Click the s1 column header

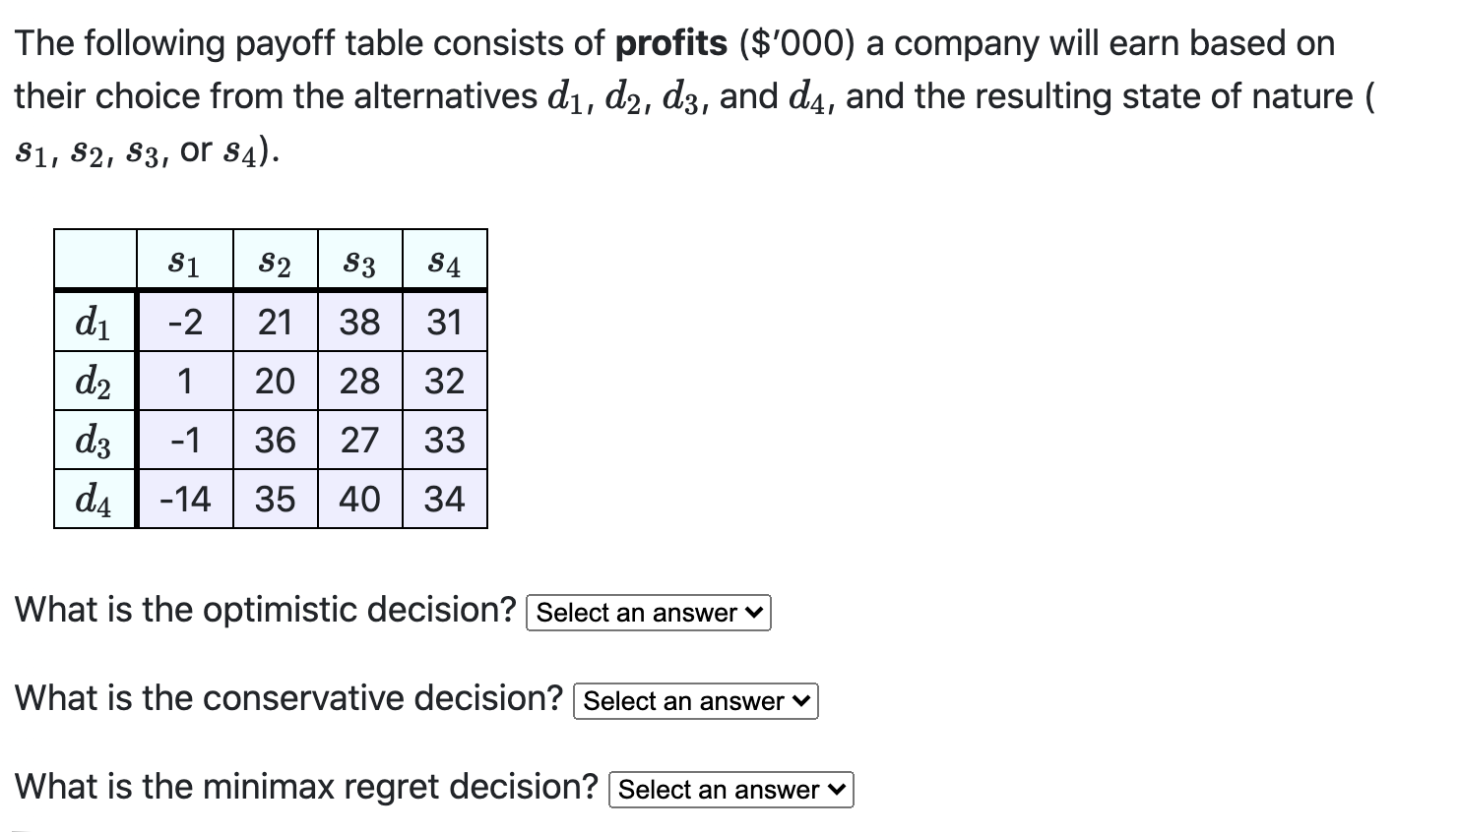[x=183, y=261]
